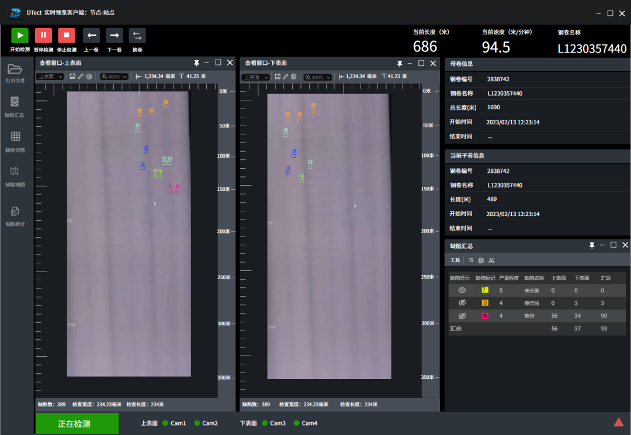Print from the 下表面 window toolbar

(294, 77)
